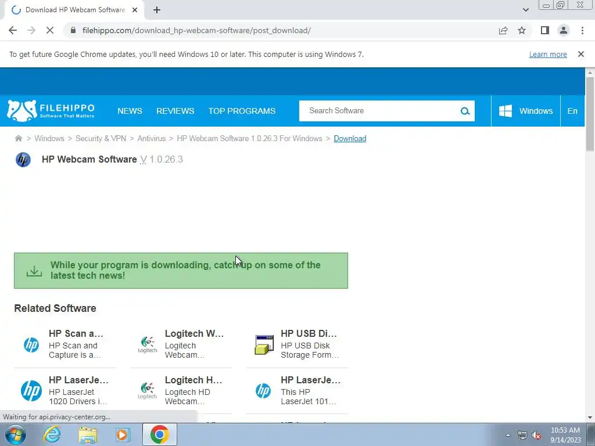Close the Download HP Webcam Software tab

135,10
